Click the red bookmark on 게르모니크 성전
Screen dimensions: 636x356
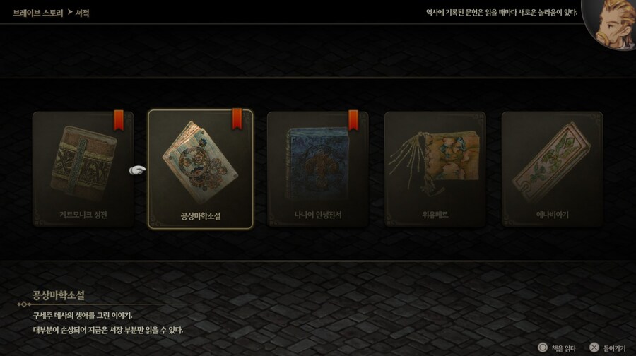tap(119, 120)
